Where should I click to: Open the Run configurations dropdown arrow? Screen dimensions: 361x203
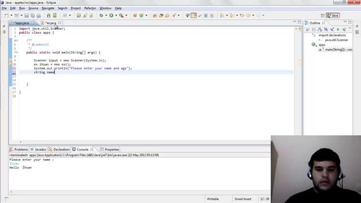click(116, 15)
